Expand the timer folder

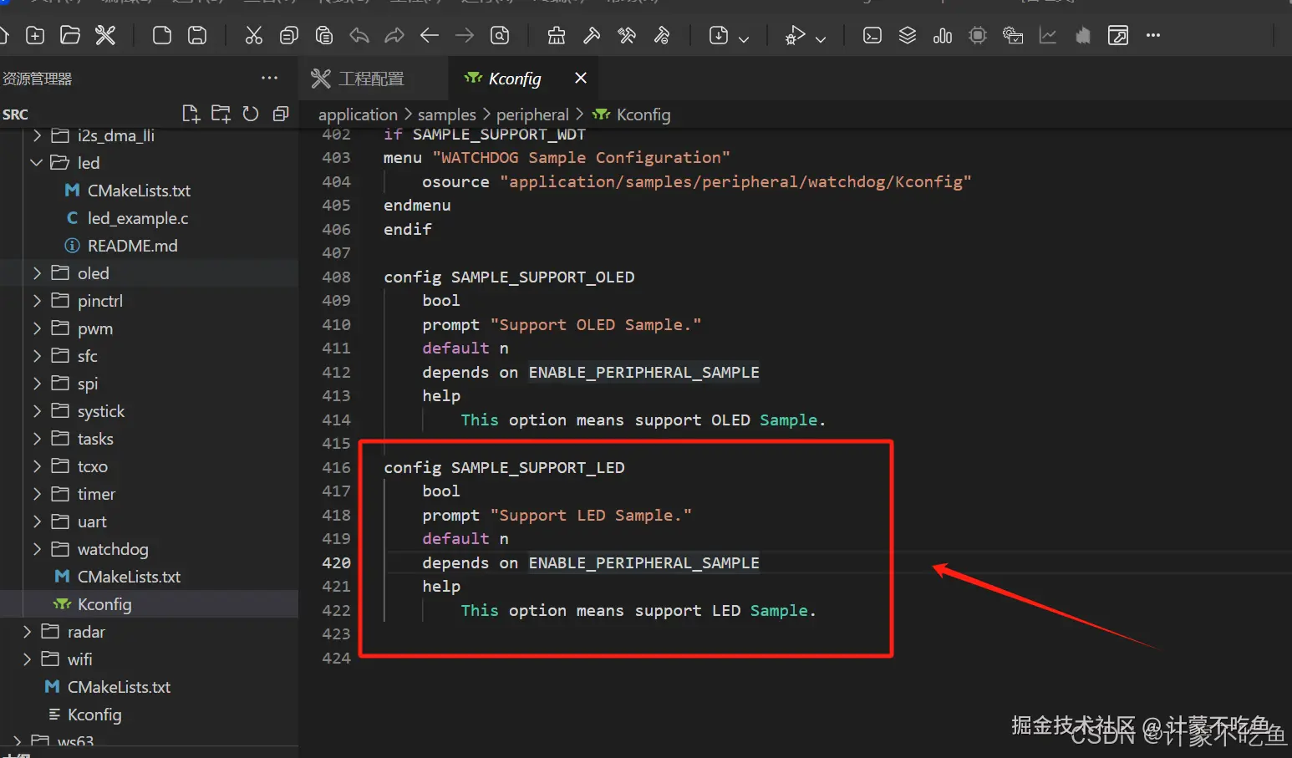37,494
